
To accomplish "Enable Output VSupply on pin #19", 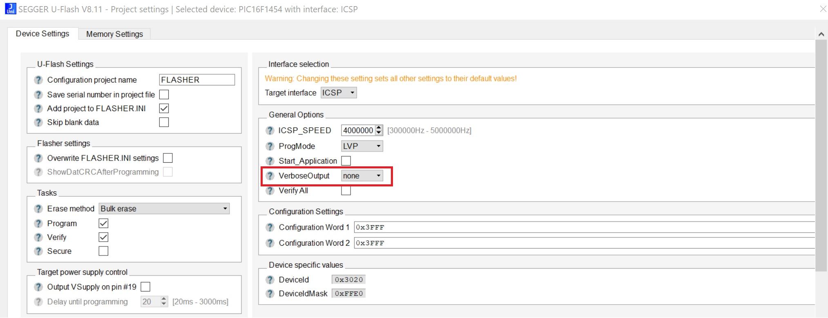I will pos(145,287).
